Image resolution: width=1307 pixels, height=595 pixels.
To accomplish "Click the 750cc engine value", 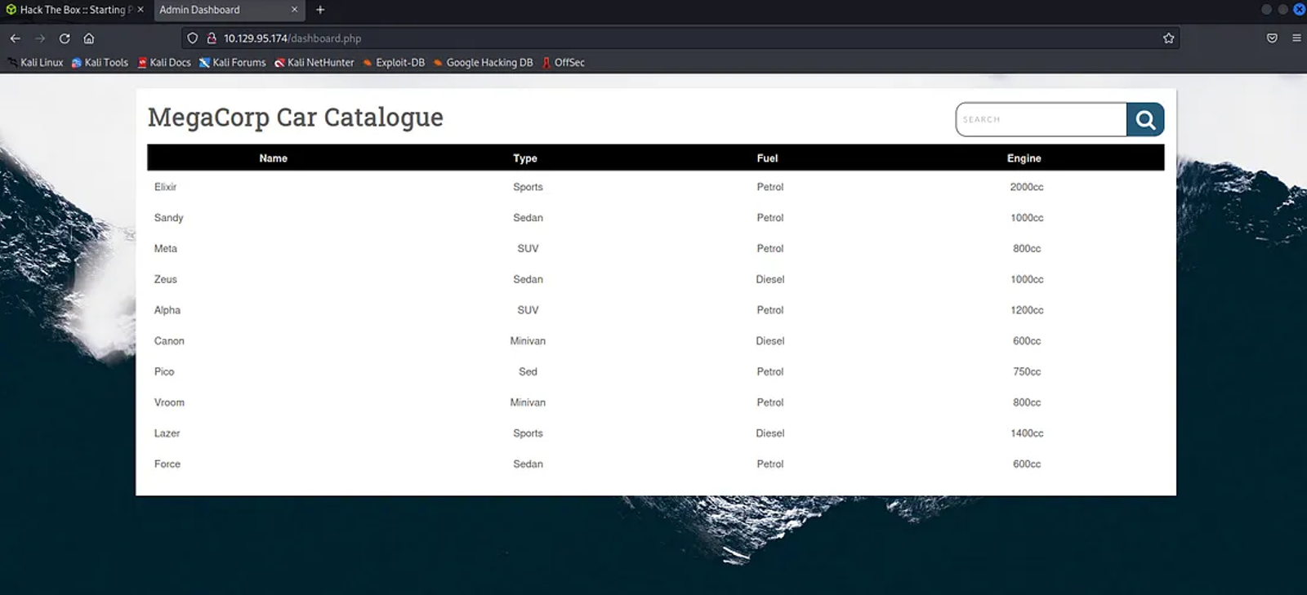I will point(1027,372).
